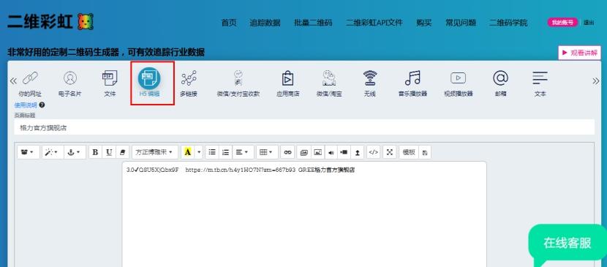
Task: Insert a numbered ordered list
Action: click(x=225, y=152)
